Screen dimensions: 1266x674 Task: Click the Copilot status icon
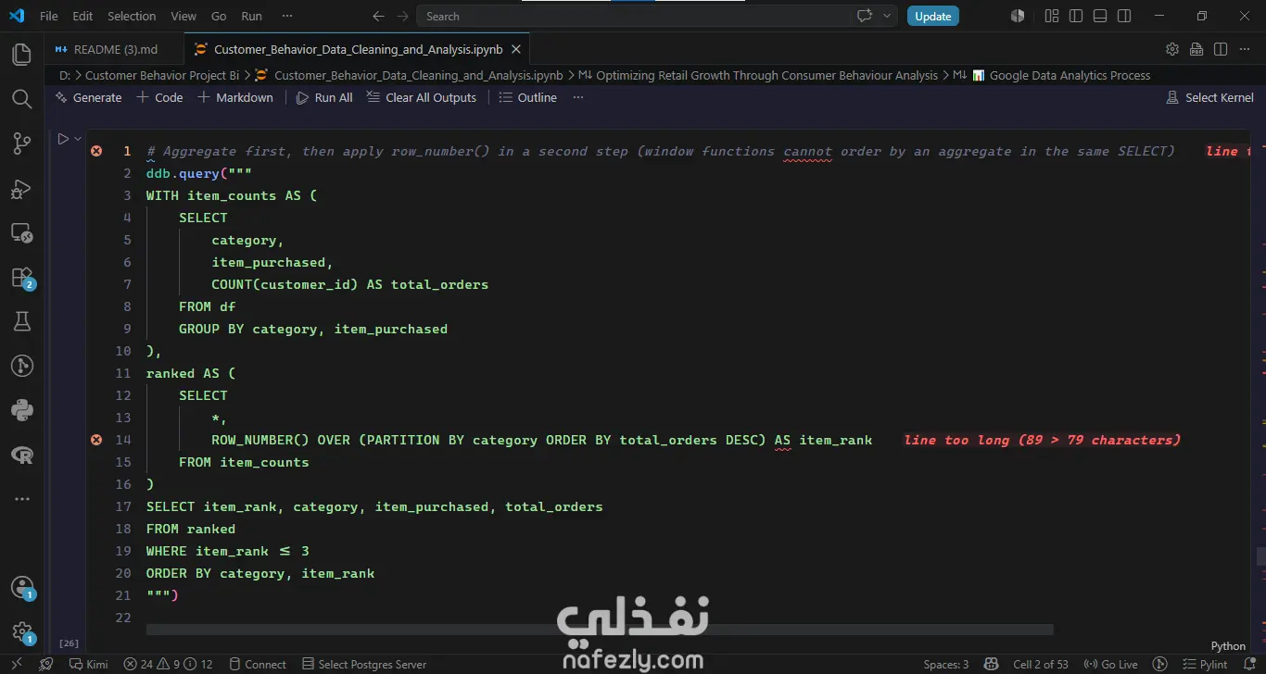(992, 664)
